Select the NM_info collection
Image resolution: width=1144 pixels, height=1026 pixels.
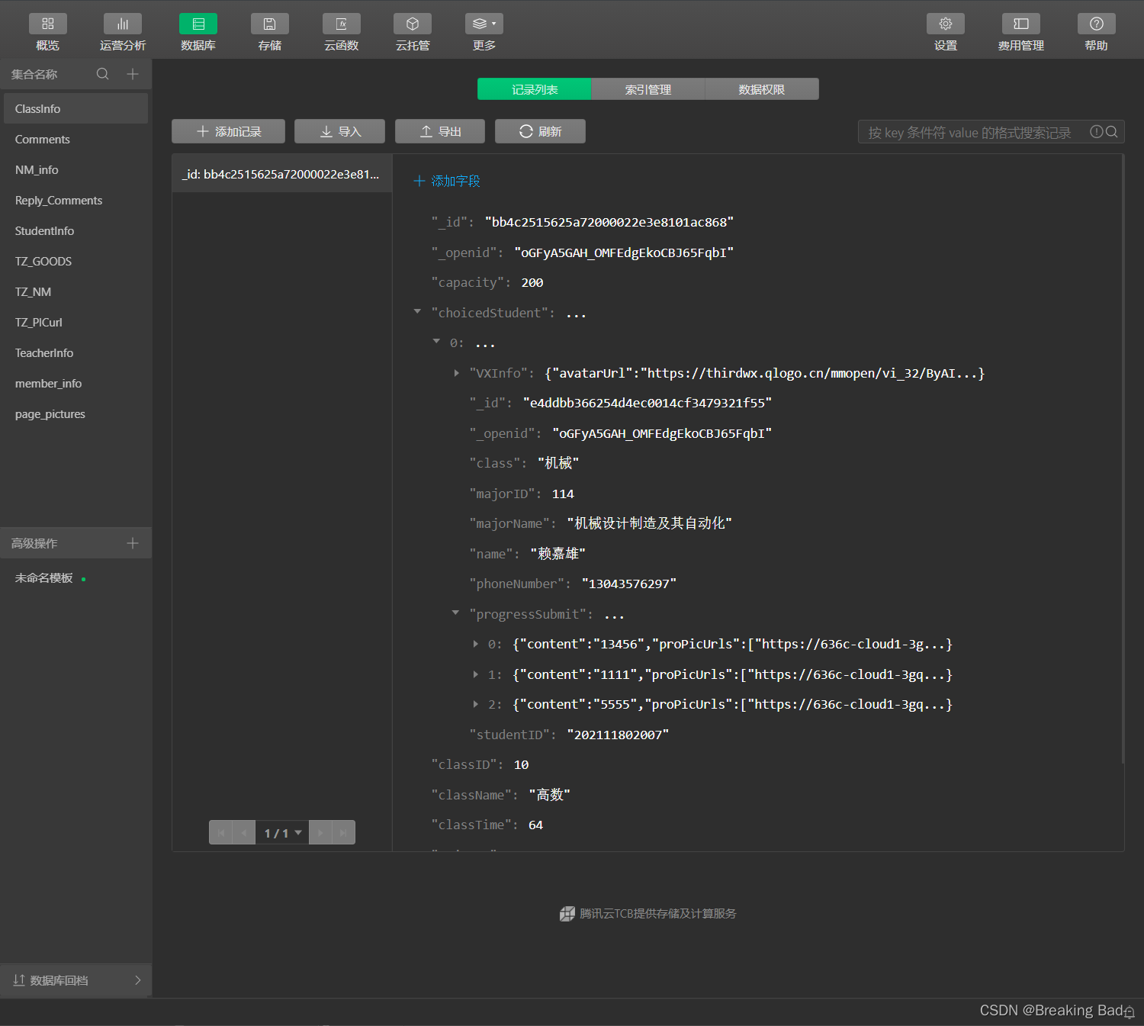[x=76, y=169]
